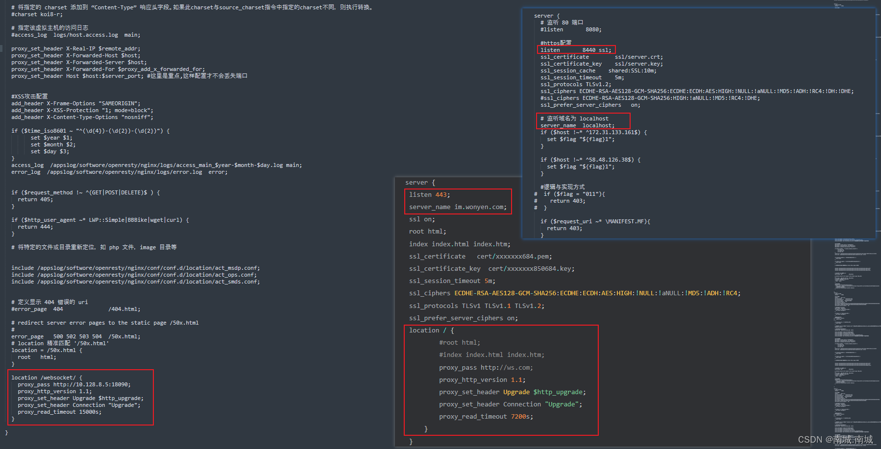
Task: Select the 'listen 443;' line
Action: tap(429, 195)
